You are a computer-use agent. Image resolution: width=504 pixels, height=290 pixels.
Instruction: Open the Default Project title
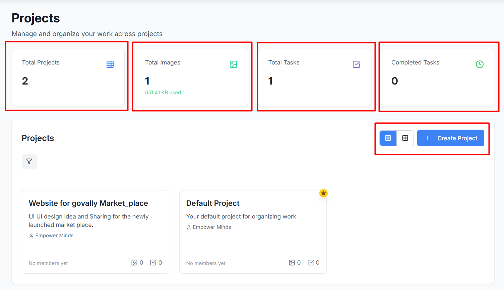213,203
